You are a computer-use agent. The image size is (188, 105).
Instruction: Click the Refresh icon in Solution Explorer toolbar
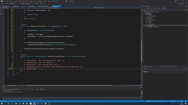click(156, 8)
